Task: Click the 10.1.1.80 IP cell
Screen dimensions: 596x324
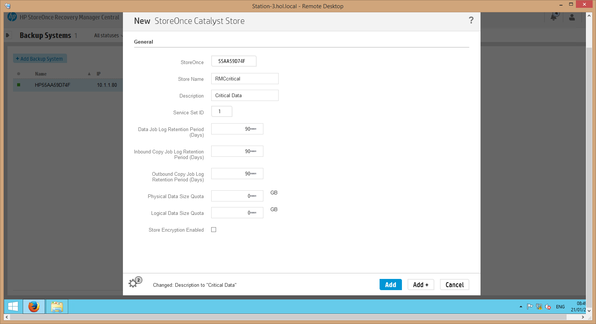Action: [107, 85]
